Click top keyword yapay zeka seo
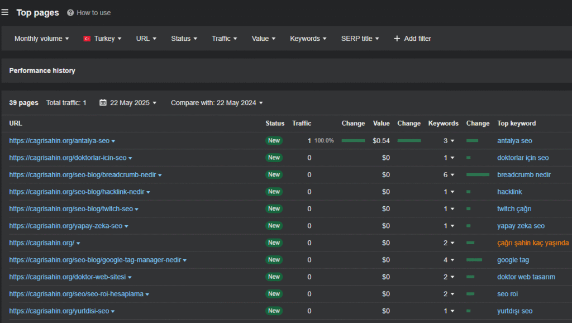Screen dimensions: 572x323 click(521, 226)
